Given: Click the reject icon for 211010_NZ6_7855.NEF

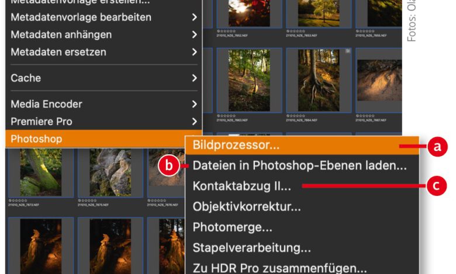Looking at the screenshot, I should pyautogui.click(x=357, y=31).
